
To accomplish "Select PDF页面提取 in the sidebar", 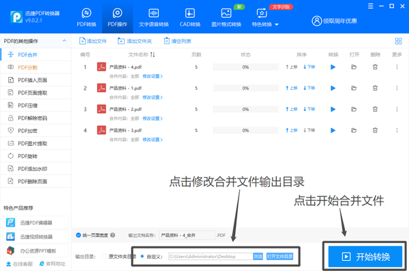I will pyautogui.click(x=35, y=93).
